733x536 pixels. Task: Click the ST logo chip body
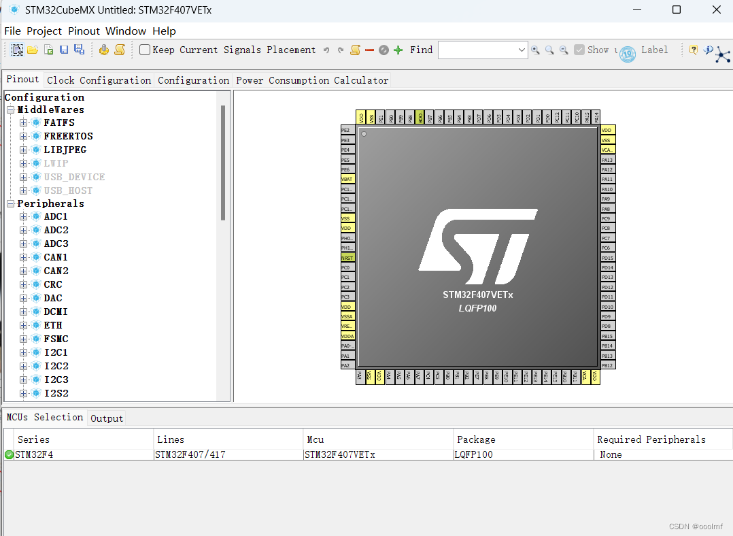click(478, 246)
